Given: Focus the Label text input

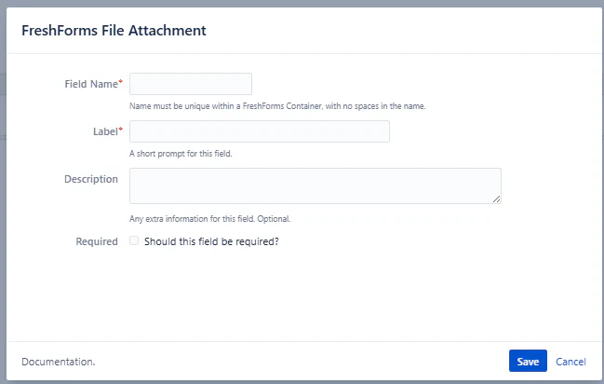Looking at the screenshot, I should tap(260, 131).
